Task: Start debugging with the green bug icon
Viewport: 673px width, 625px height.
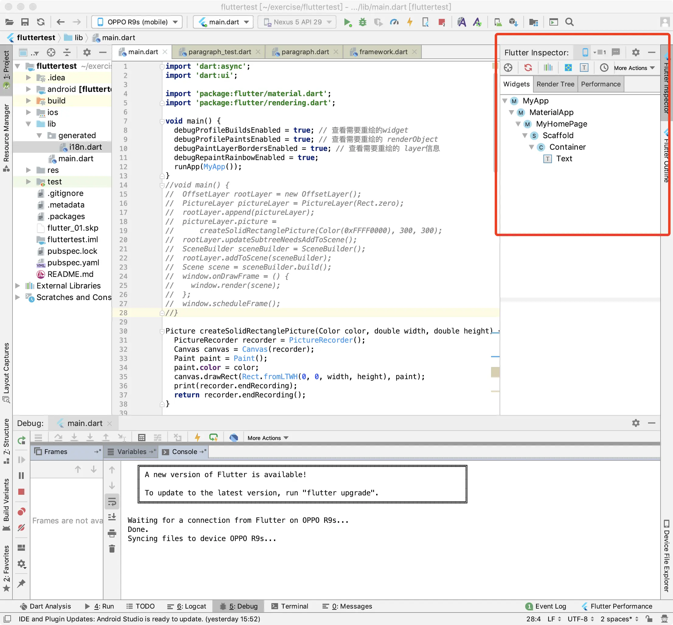Action: (x=363, y=22)
